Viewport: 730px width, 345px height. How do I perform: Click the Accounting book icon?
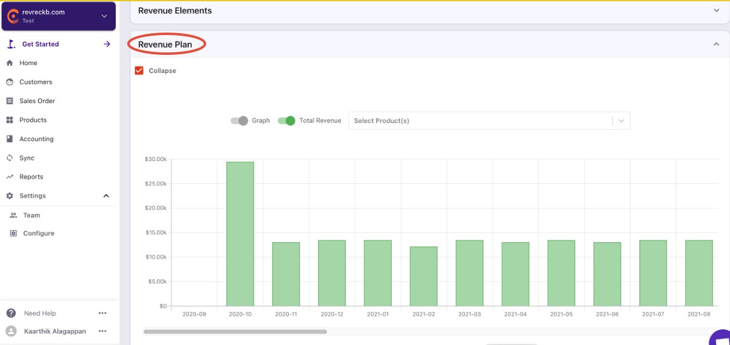pyautogui.click(x=10, y=139)
